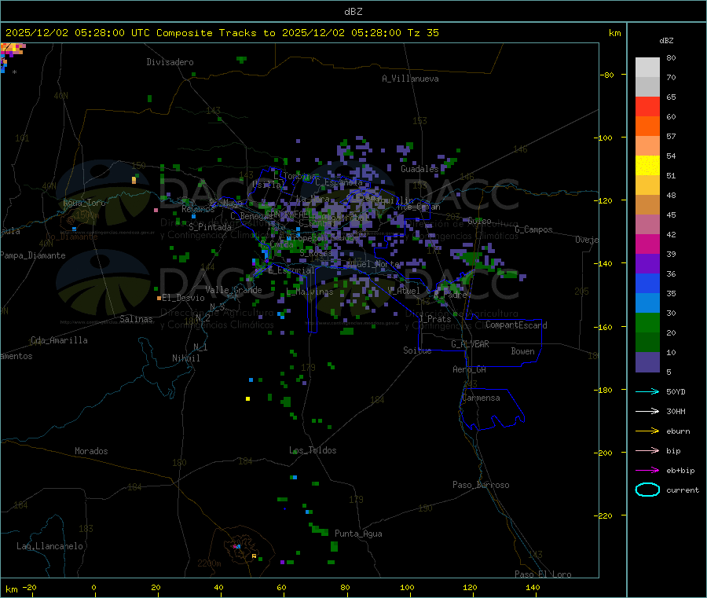Click the cyan 50YD track arrow in legend
This screenshot has height=598, width=707.
tap(647, 391)
